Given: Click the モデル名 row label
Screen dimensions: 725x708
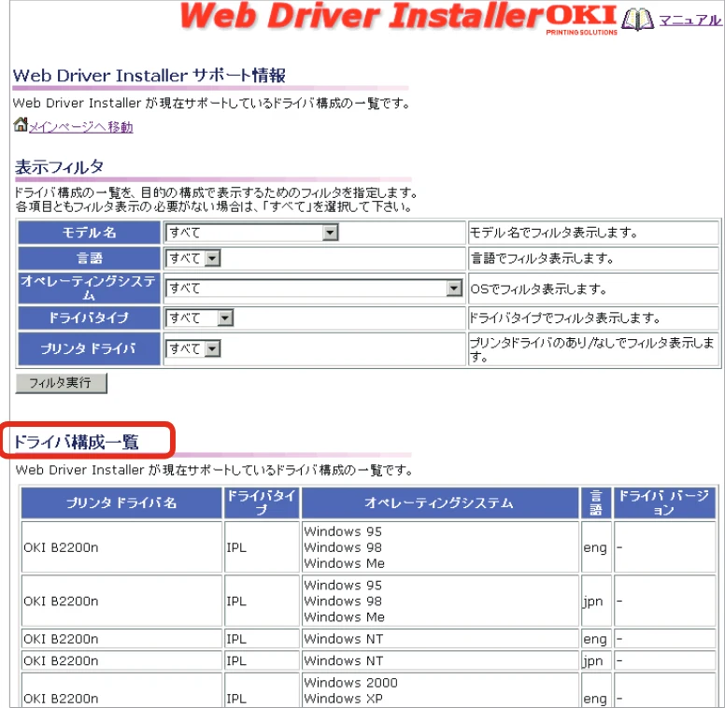Looking at the screenshot, I should tap(90, 233).
